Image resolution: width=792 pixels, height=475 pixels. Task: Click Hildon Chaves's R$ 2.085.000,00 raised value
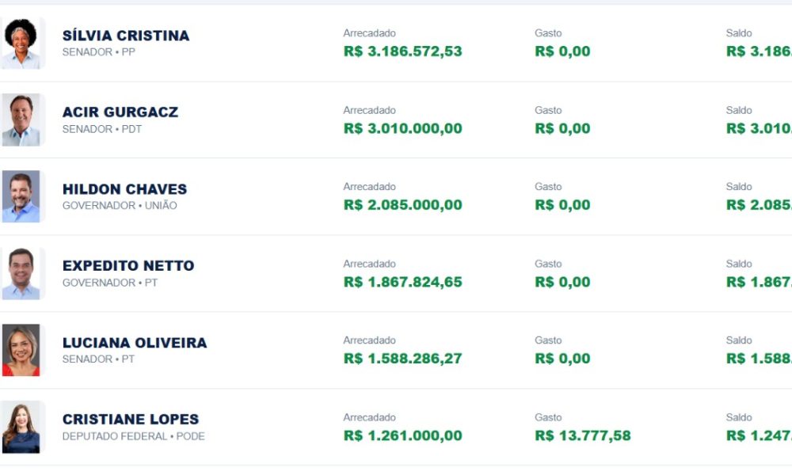402,205
